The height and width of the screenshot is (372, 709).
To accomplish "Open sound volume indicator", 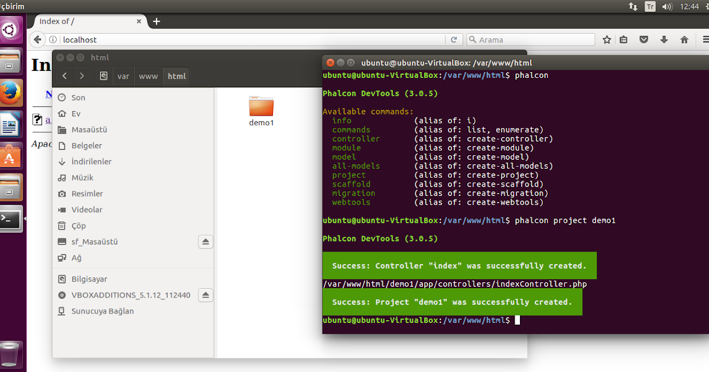I will click(667, 6).
